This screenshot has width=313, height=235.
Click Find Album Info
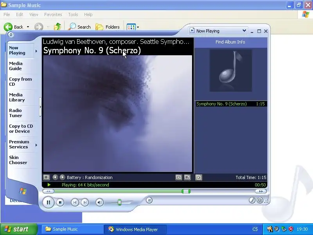230,42
